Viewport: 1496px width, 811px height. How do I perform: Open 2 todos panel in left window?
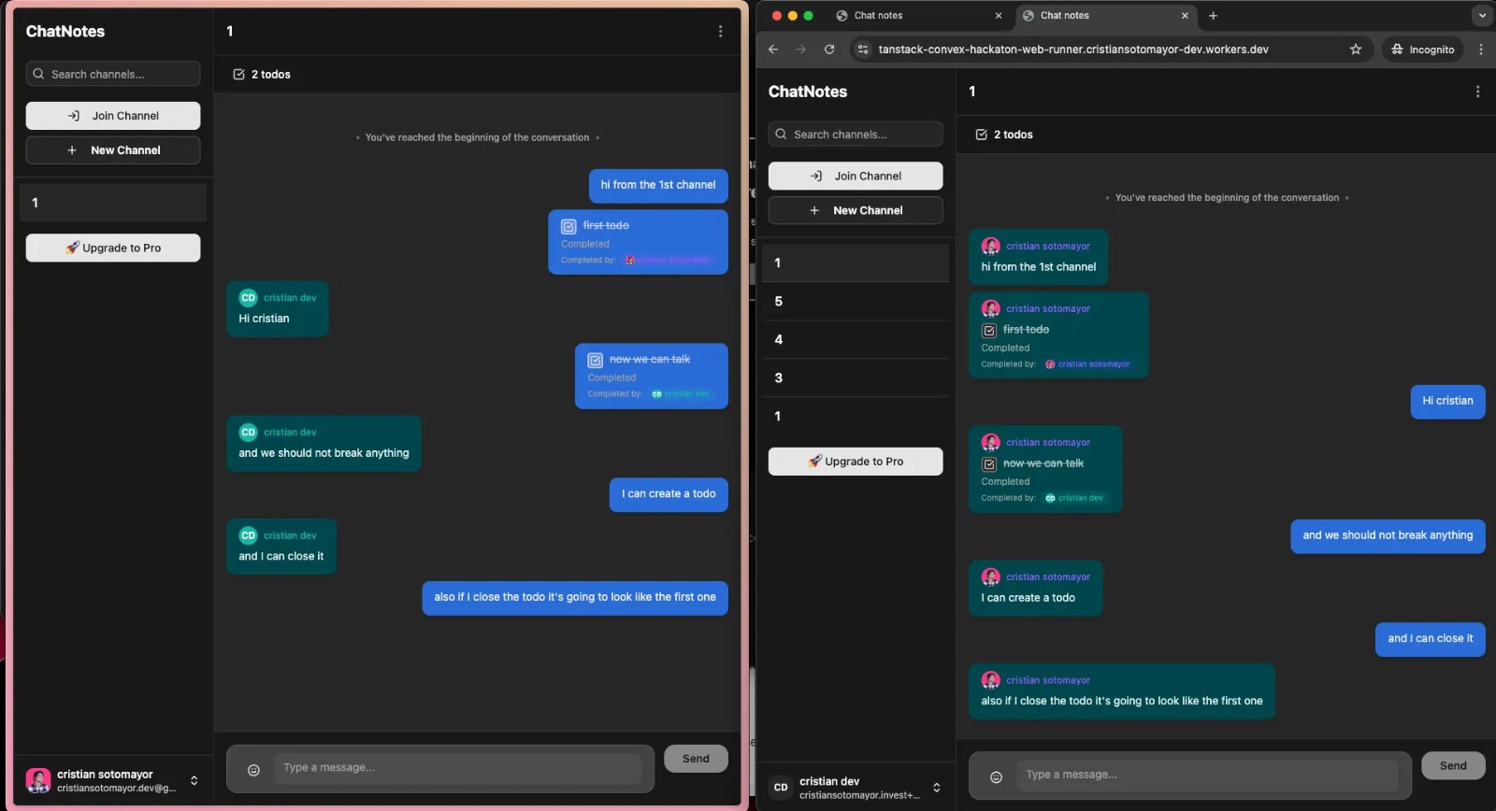[262, 74]
